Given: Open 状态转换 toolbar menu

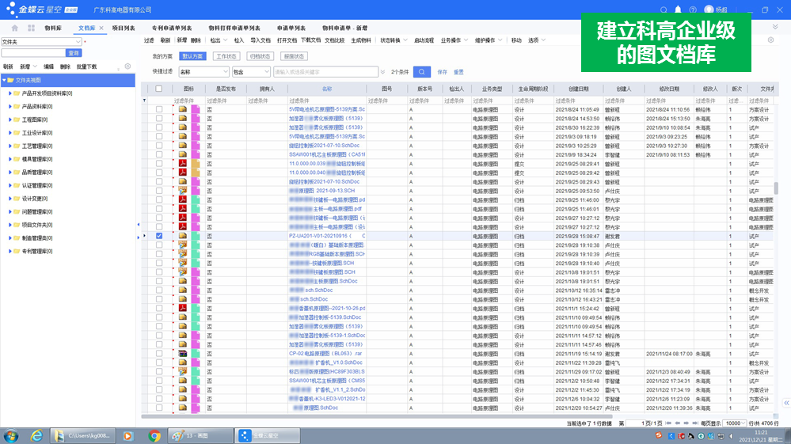Looking at the screenshot, I should click(x=393, y=40).
